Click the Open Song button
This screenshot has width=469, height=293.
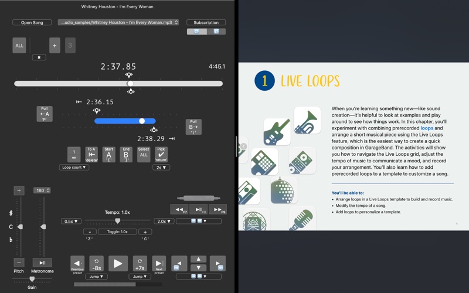32,22
